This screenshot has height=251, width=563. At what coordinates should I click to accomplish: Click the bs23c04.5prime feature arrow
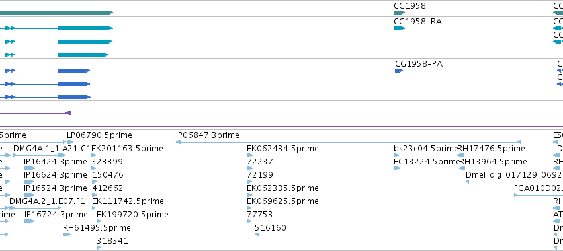tap(397, 155)
